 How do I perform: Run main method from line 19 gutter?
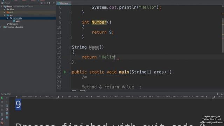65,72
